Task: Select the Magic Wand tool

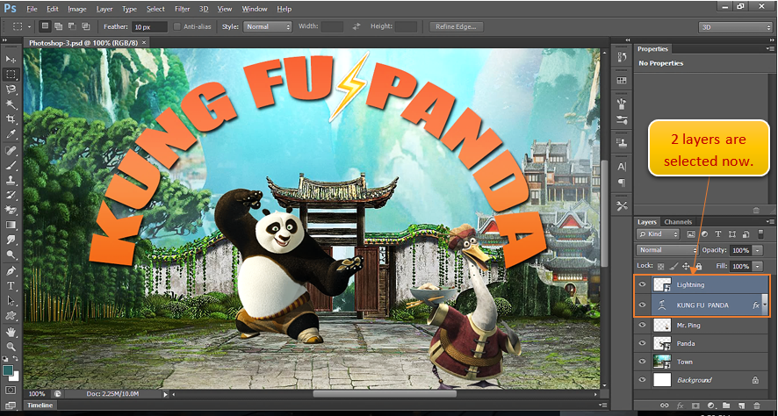Action: click(11, 104)
